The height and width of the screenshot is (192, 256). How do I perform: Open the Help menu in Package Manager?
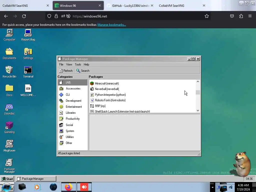coord(86,64)
